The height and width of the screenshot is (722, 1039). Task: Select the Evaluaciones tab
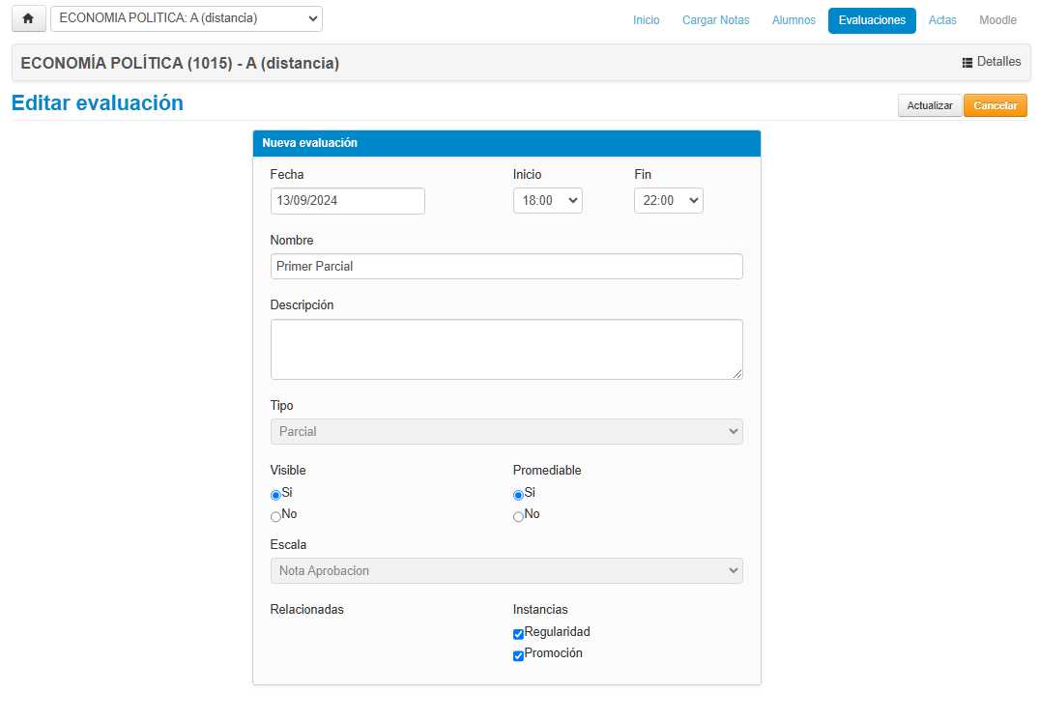(x=872, y=20)
